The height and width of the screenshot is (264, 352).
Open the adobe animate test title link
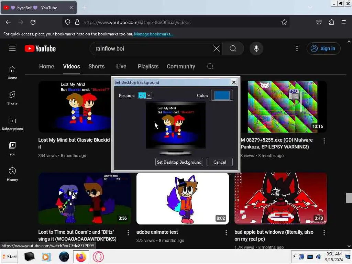click(x=157, y=232)
